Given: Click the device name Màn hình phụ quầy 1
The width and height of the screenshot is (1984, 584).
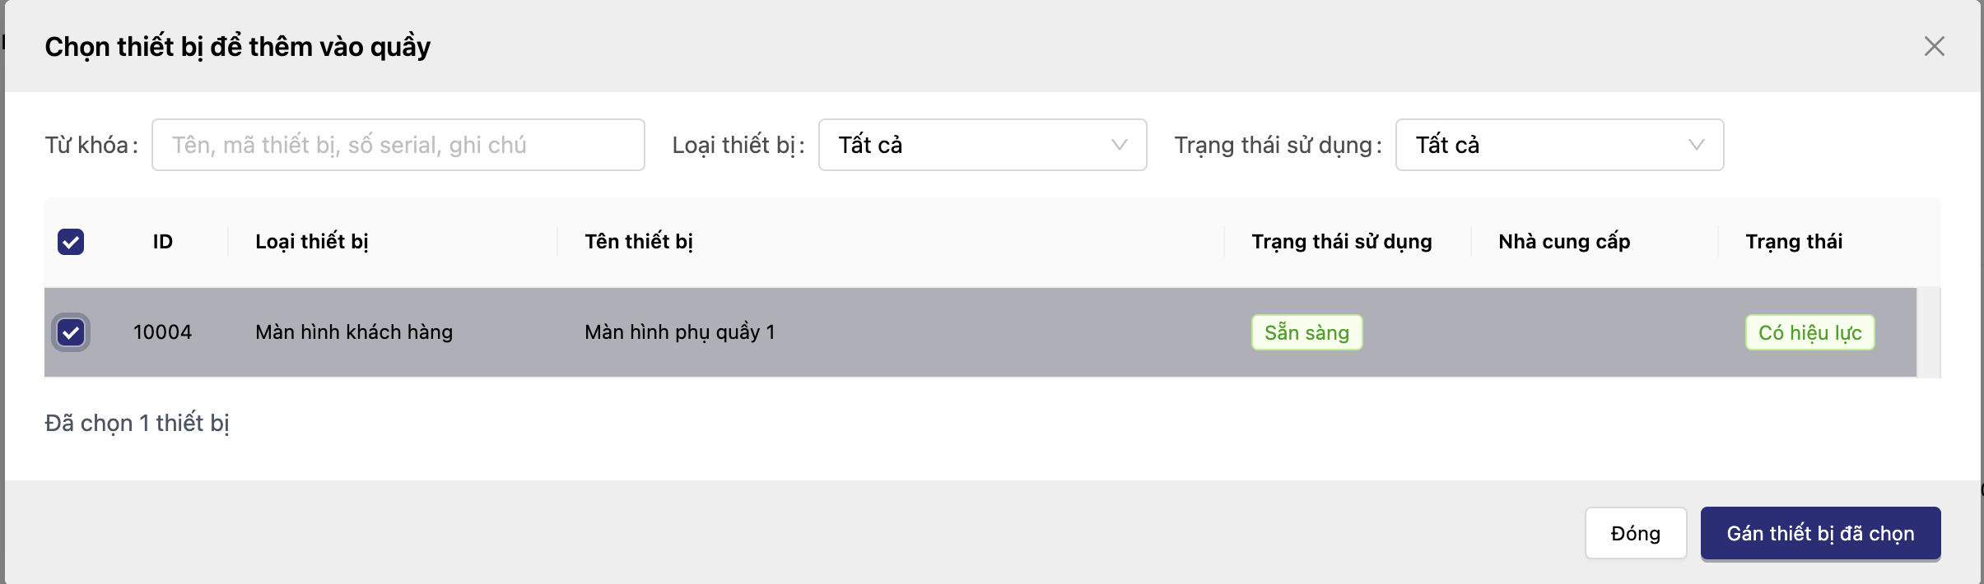Looking at the screenshot, I should 680,332.
